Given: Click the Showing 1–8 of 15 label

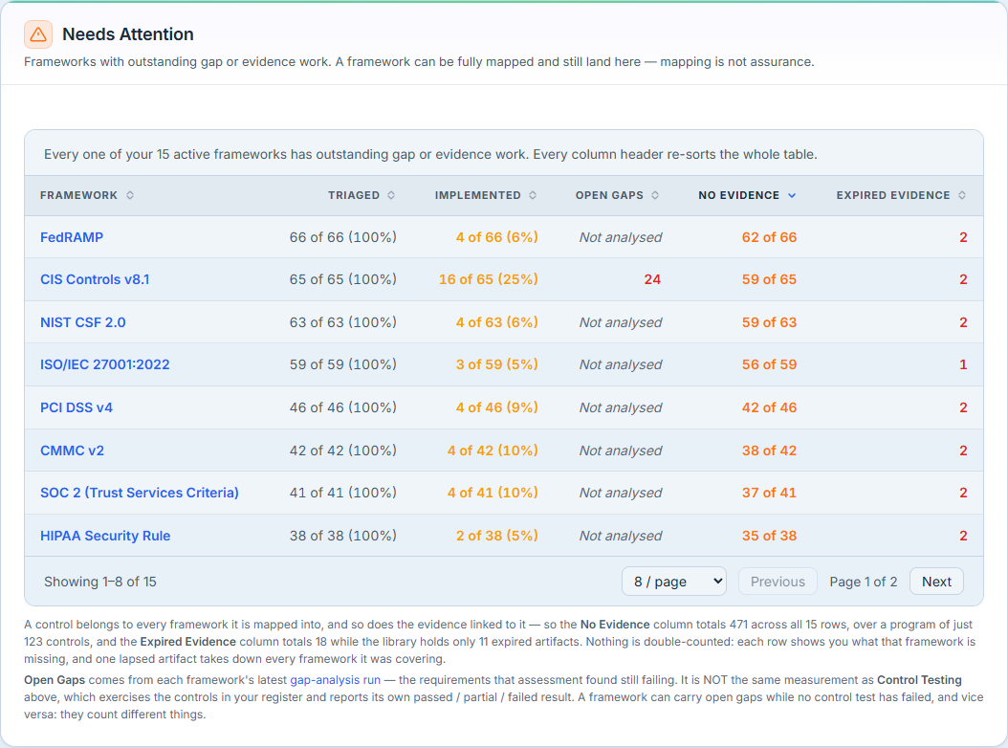Looking at the screenshot, I should (x=100, y=582).
